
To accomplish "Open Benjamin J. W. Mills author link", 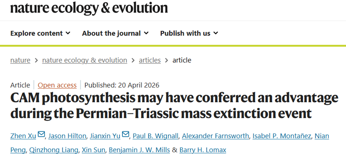I will click(140, 150).
